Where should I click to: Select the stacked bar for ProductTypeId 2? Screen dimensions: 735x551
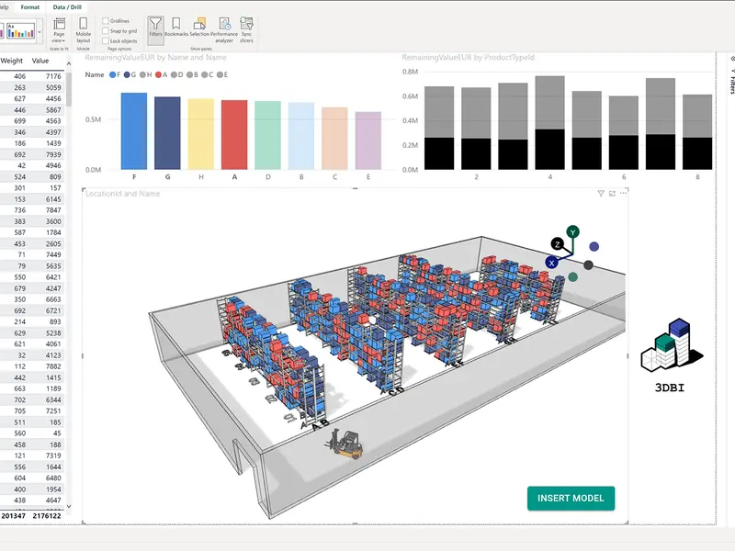[476, 129]
